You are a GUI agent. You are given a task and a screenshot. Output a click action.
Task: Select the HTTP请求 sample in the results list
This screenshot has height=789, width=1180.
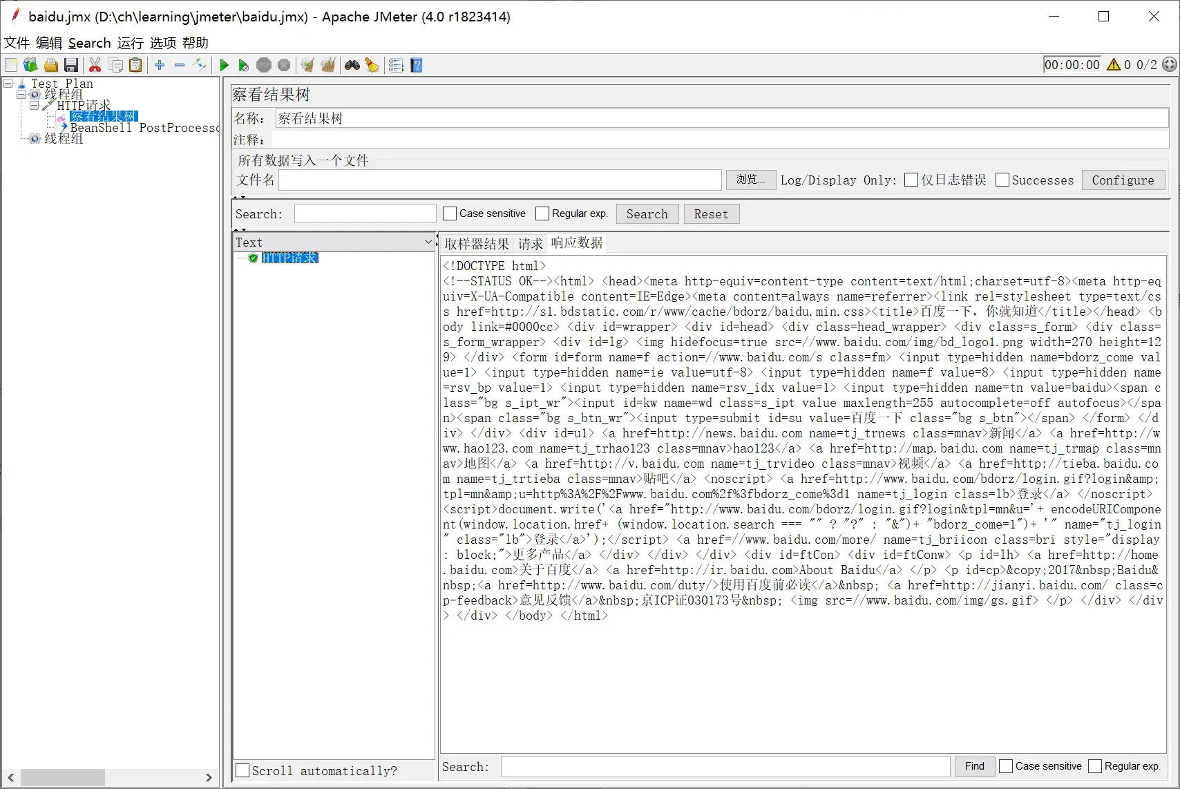[x=289, y=258]
